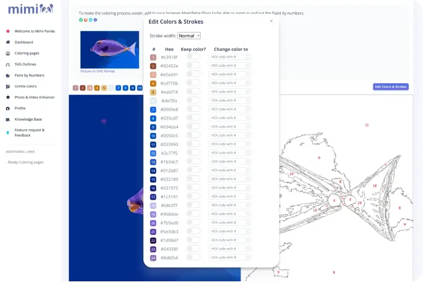
Task: Select color swatch number 2 in dialog
Action: (x=153, y=66)
